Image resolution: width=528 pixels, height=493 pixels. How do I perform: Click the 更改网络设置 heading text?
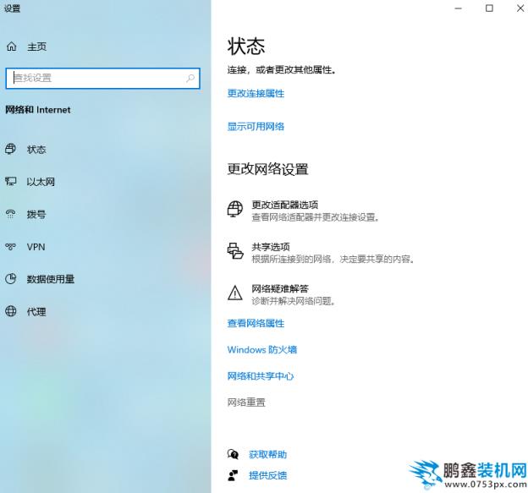point(267,169)
